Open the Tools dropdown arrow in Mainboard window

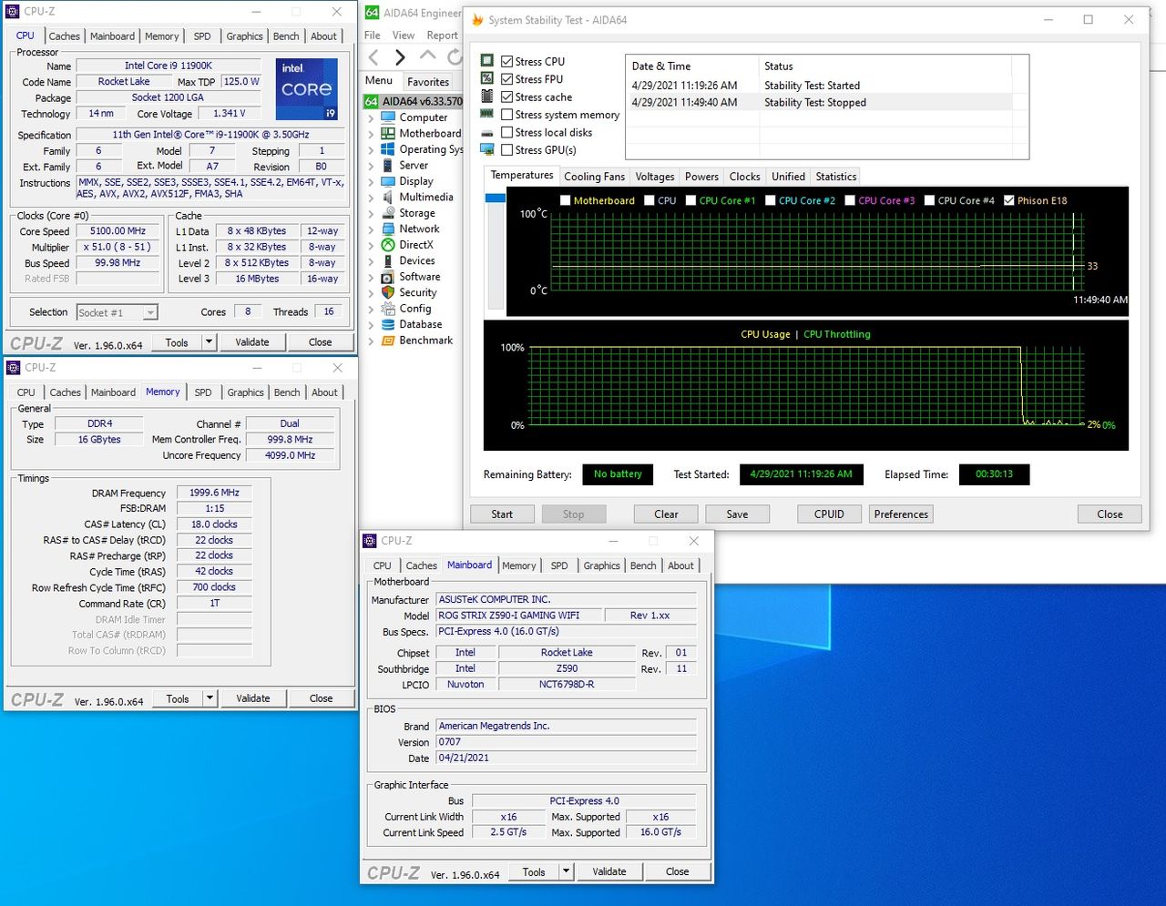[566, 871]
